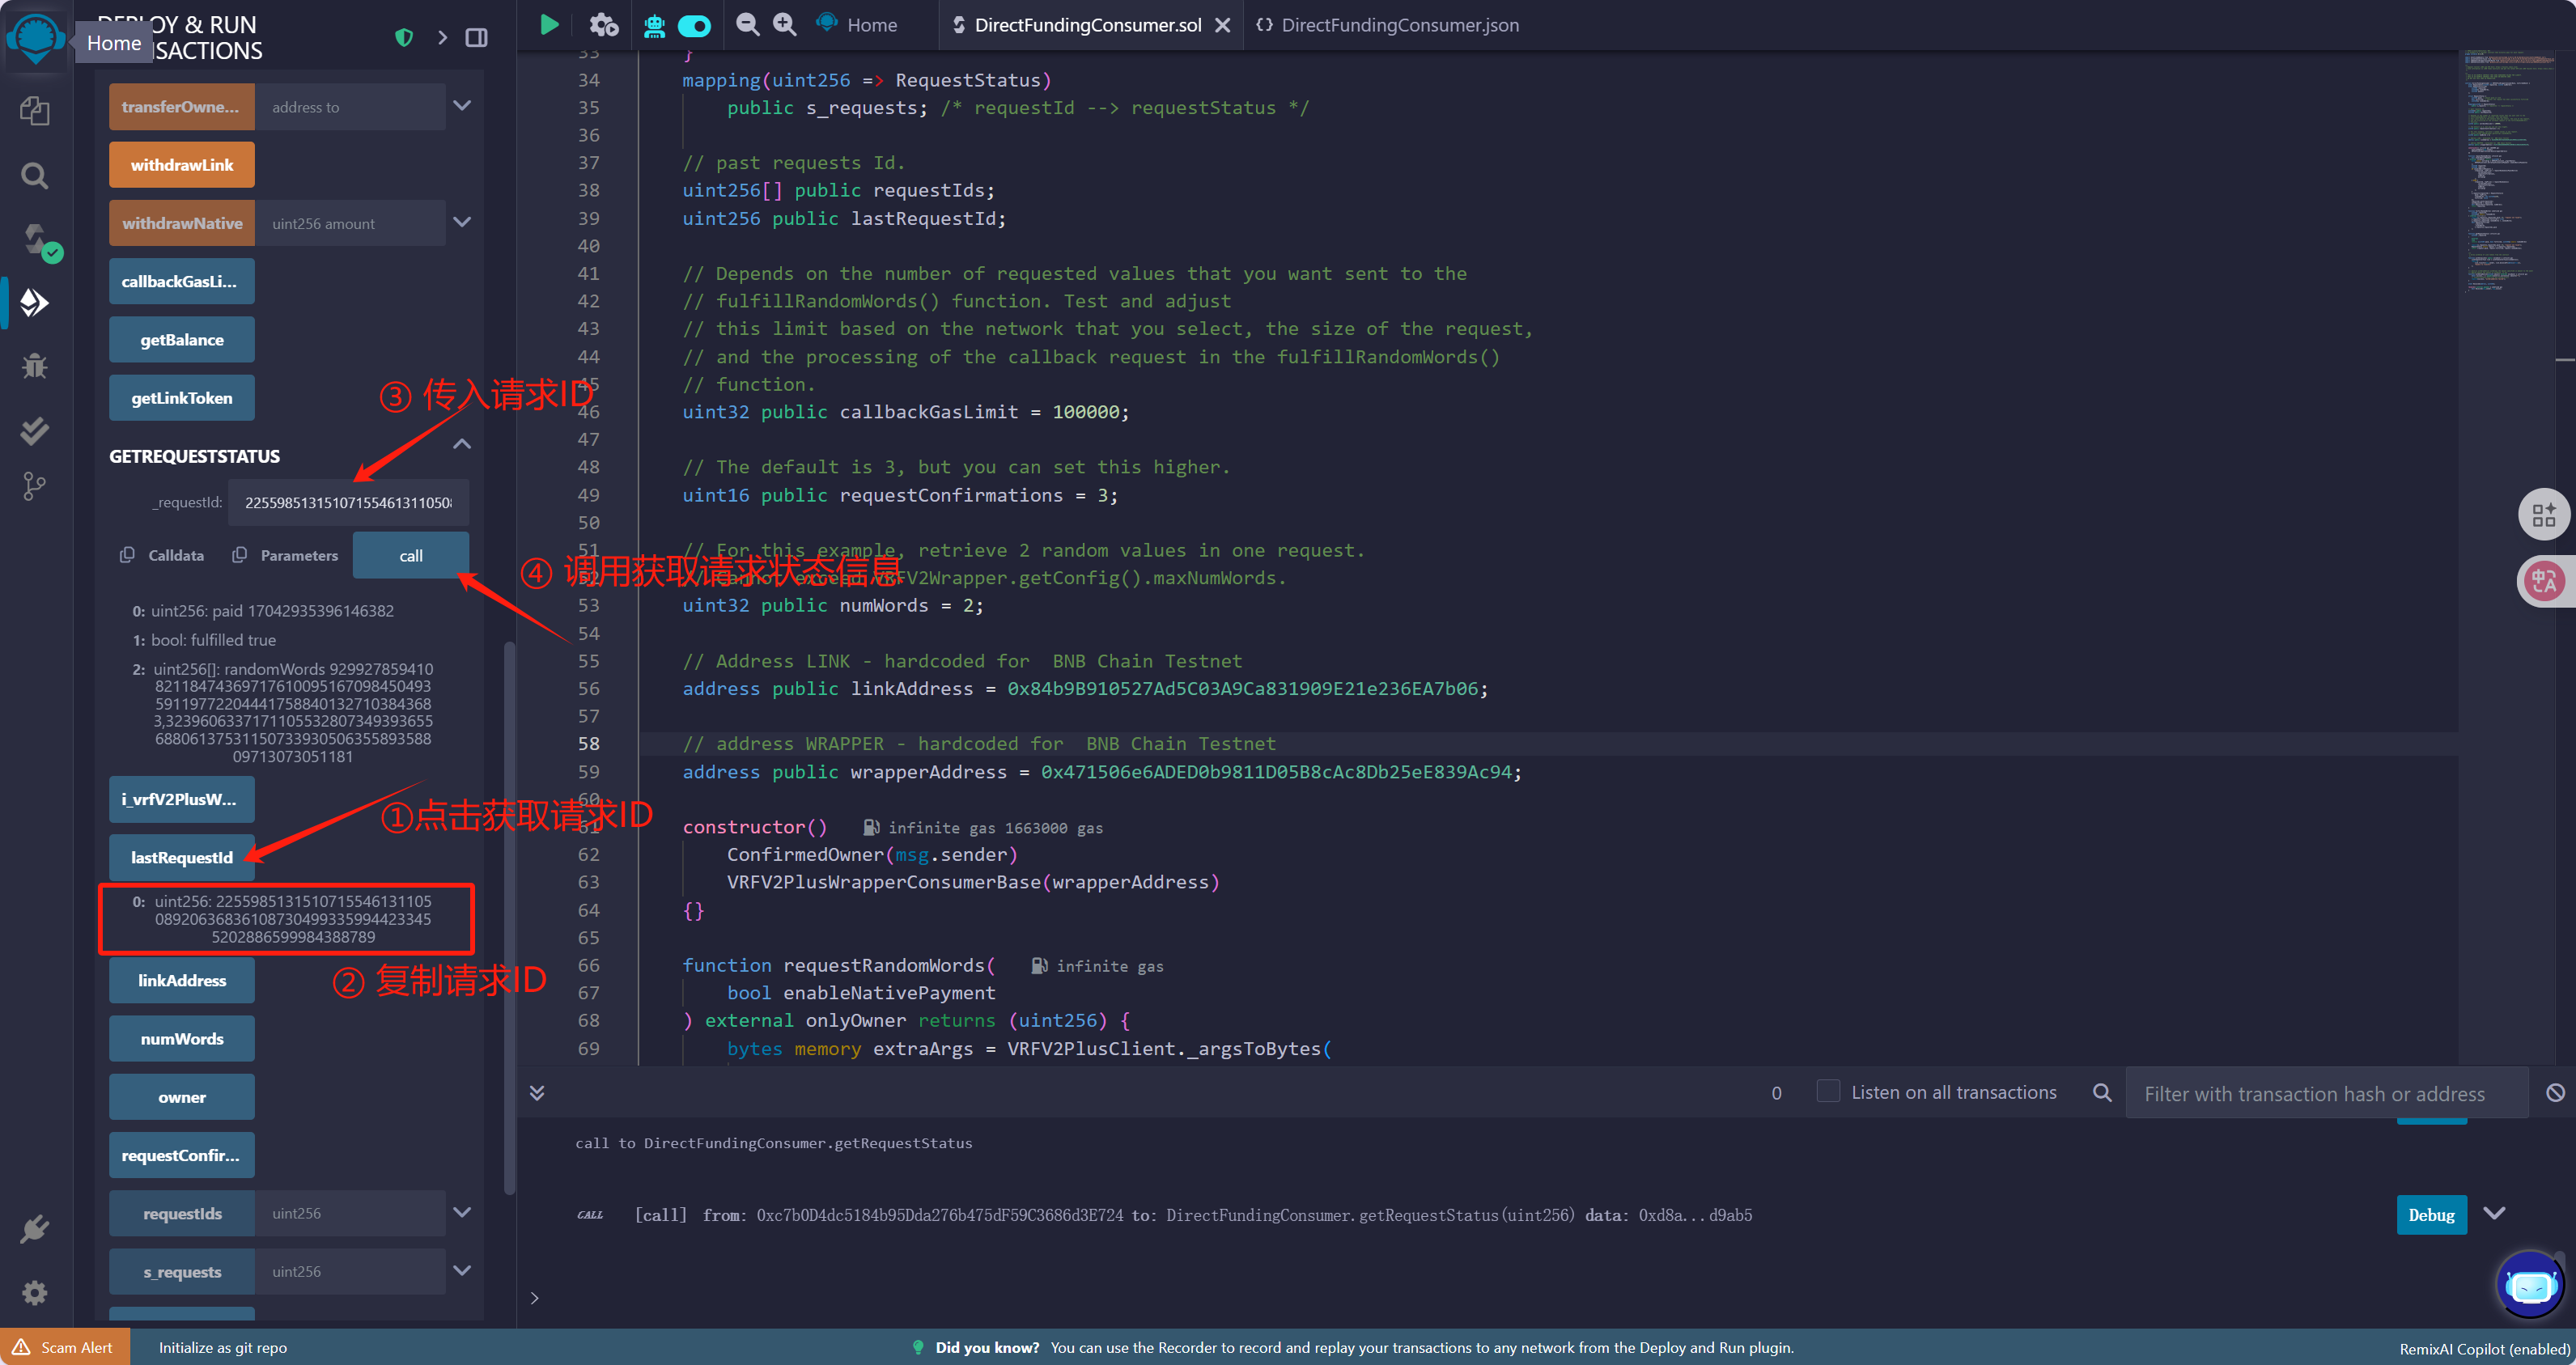Click the getLinkToken button
Viewport: 2576px width, 1365px height.
182,398
